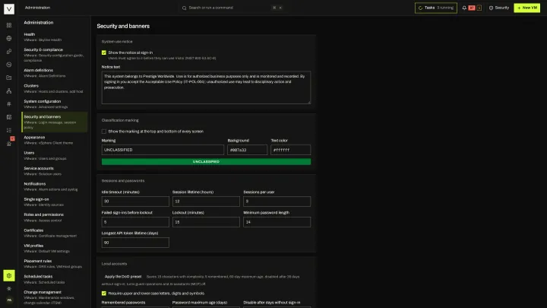Screen dimensions: 547x308
Task: Open Notifications admin section
Action: [55, 186]
